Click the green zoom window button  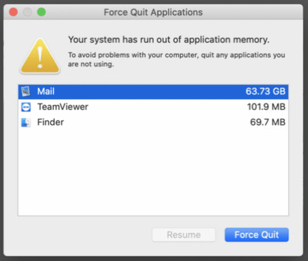click(x=41, y=12)
